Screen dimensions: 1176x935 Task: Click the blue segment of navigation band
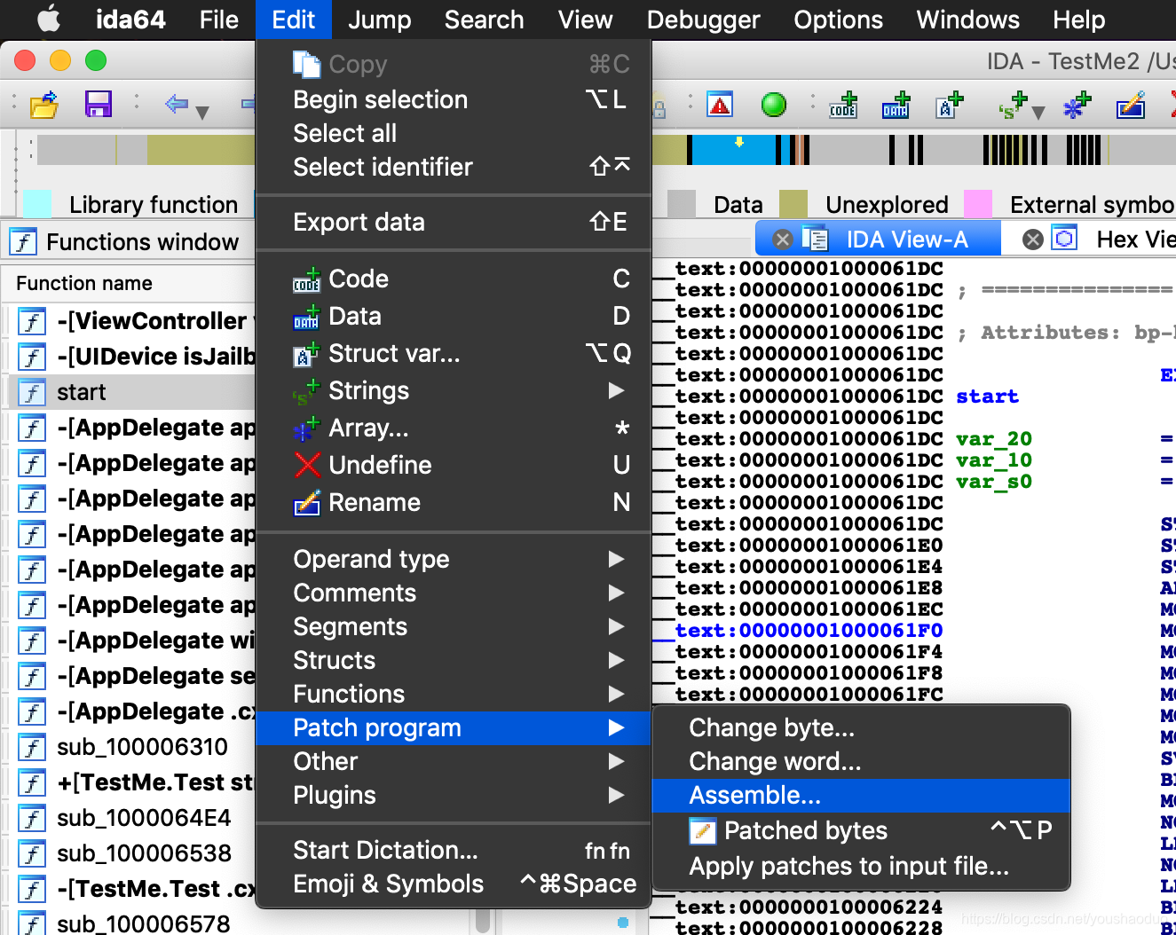pos(732,150)
